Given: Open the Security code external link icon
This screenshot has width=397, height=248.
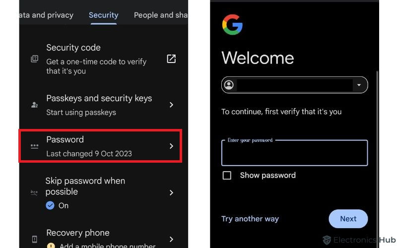Looking at the screenshot, I should [x=171, y=59].
